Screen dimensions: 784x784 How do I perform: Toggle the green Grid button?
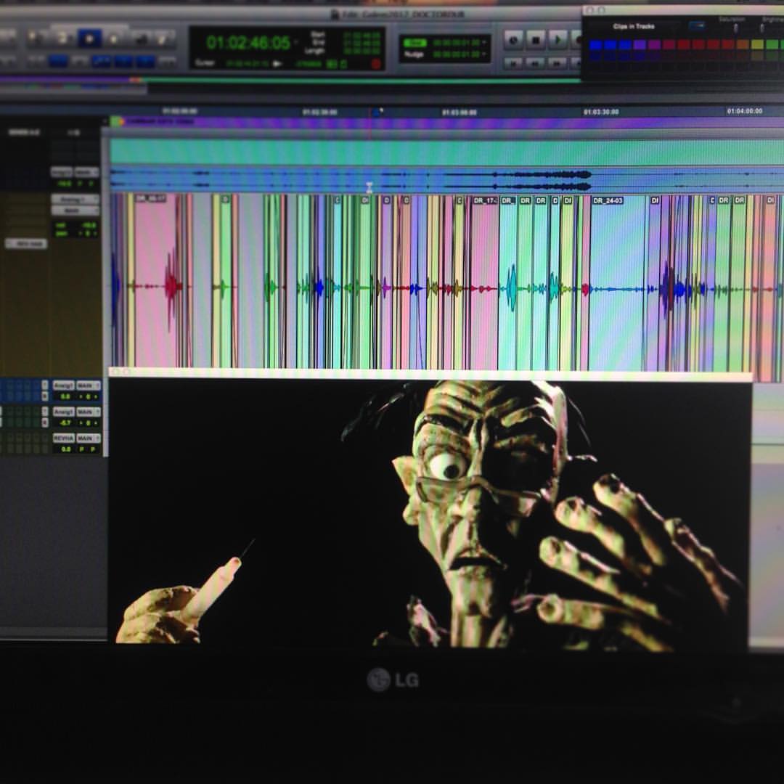tap(415, 43)
